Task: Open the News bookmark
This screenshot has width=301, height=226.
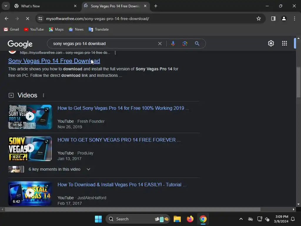Action: pyautogui.click(x=76, y=29)
